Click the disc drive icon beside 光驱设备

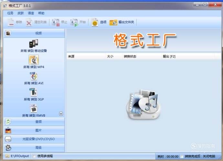[x=8, y=139]
